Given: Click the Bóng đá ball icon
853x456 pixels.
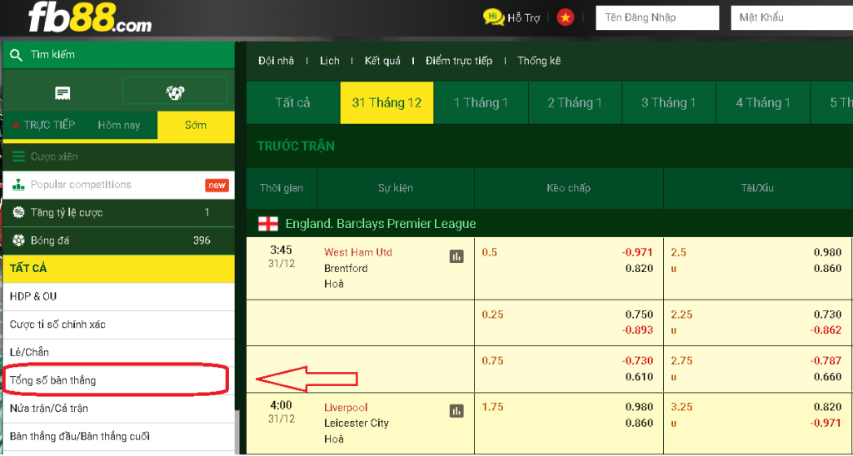Looking at the screenshot, I should pos(18,240).
